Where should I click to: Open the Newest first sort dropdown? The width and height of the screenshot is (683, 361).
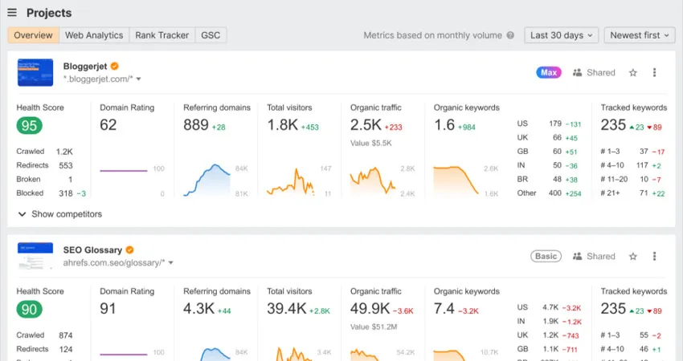click(x=640, y=35)
